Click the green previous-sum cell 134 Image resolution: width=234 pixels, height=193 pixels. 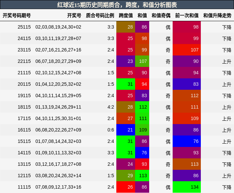187,187
